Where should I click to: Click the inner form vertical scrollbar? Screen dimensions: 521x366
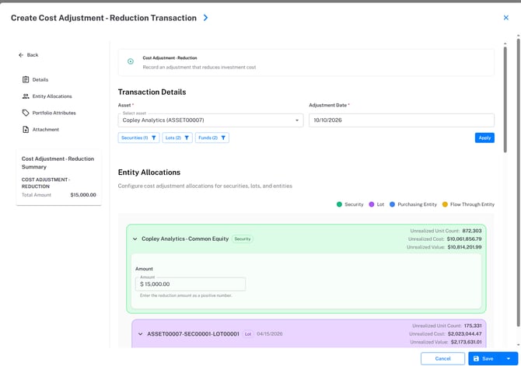tap(505, 99)
